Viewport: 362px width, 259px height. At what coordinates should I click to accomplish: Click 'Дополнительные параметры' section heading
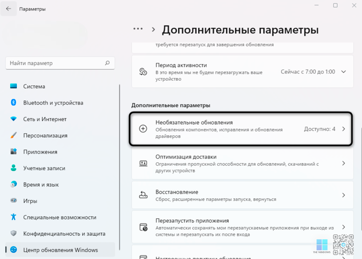point(171,105)
